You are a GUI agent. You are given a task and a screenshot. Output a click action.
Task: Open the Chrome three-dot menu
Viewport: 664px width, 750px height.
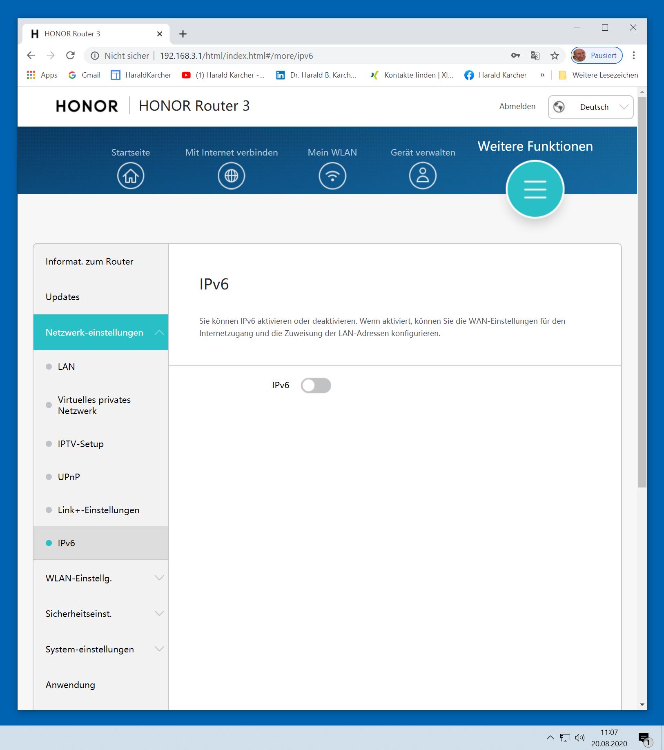tap(634, 56)
